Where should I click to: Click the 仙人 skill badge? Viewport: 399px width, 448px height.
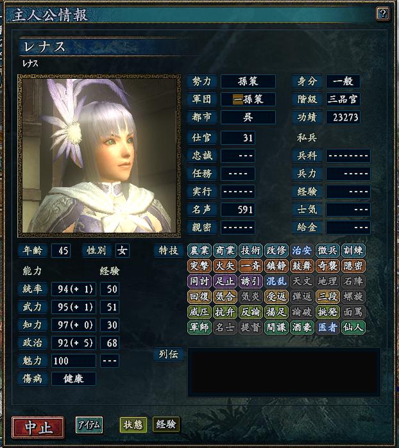click(x=353, y=327)
